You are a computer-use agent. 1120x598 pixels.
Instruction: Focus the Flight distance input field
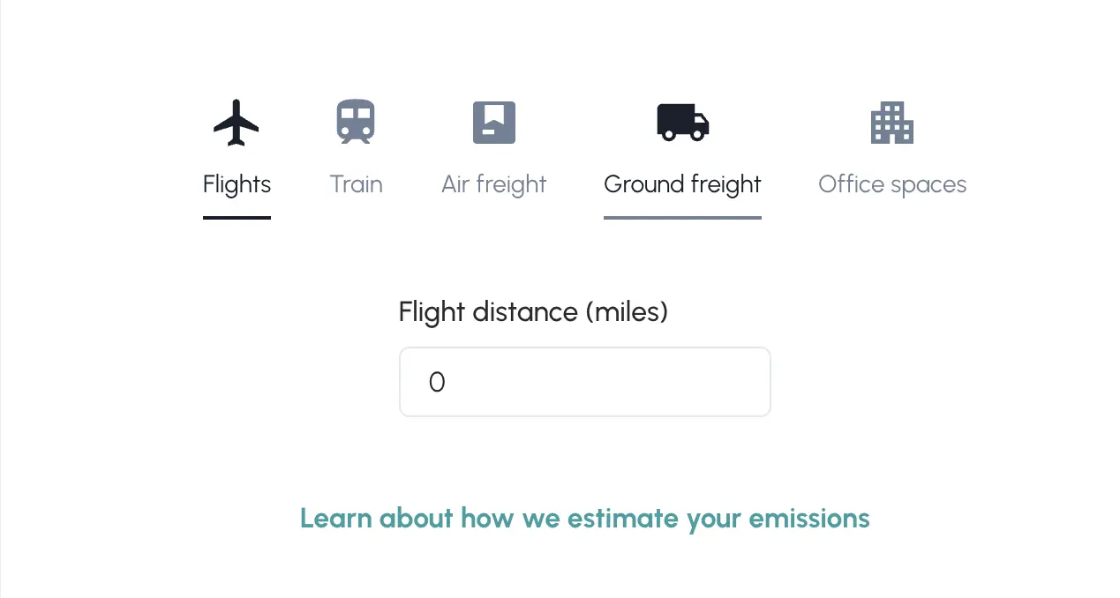point(585,382)
